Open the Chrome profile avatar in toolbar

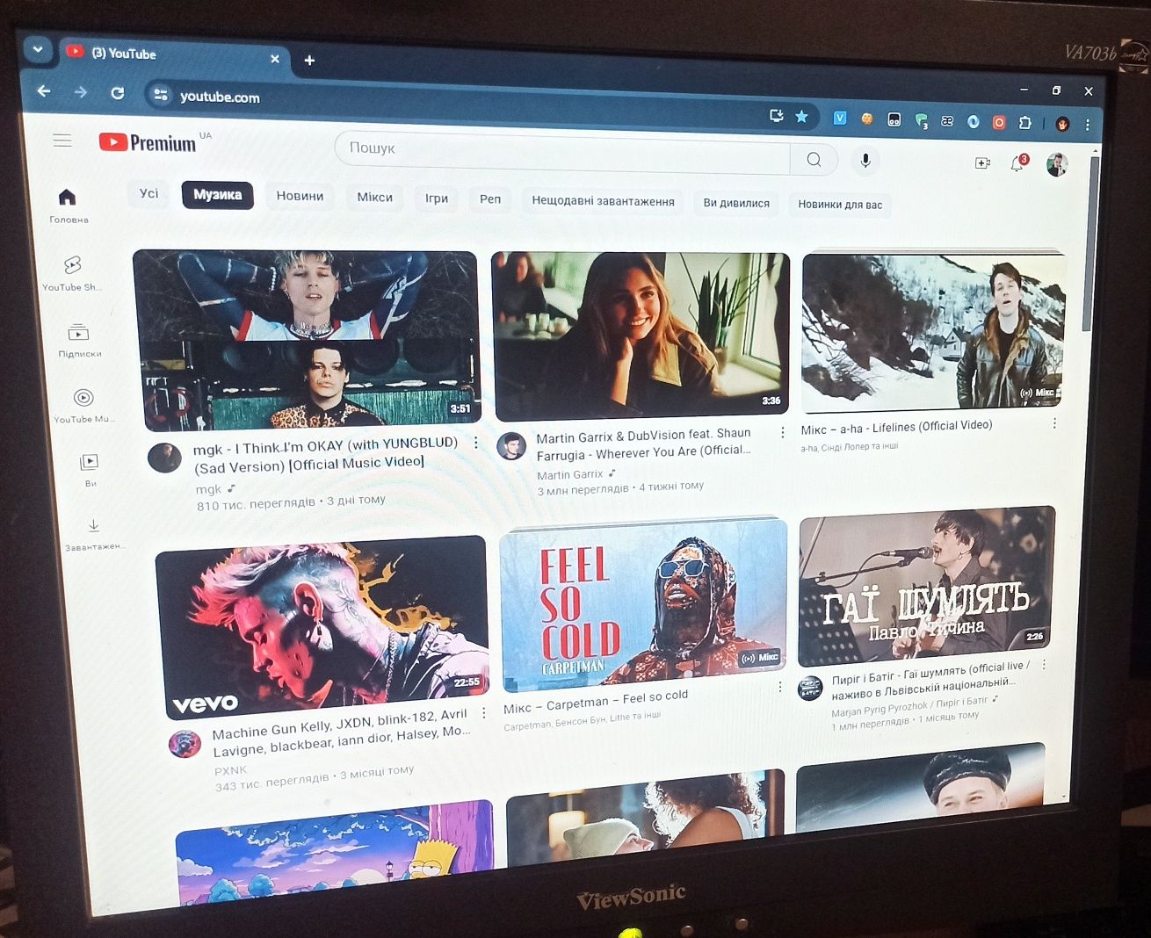click(x=1062, y=124)
